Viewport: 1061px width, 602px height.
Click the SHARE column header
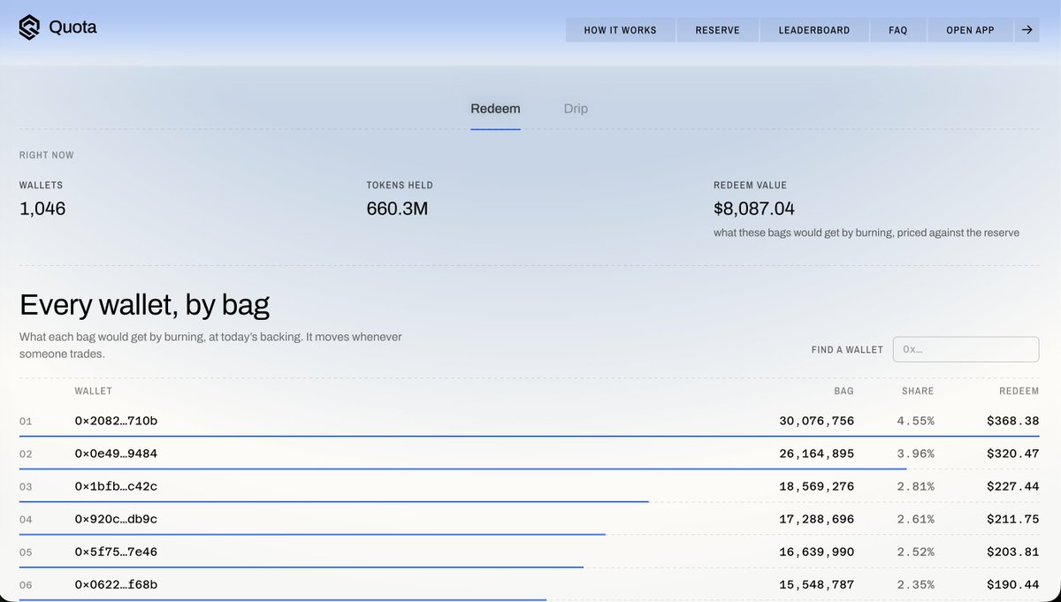[x=918, y=391]
